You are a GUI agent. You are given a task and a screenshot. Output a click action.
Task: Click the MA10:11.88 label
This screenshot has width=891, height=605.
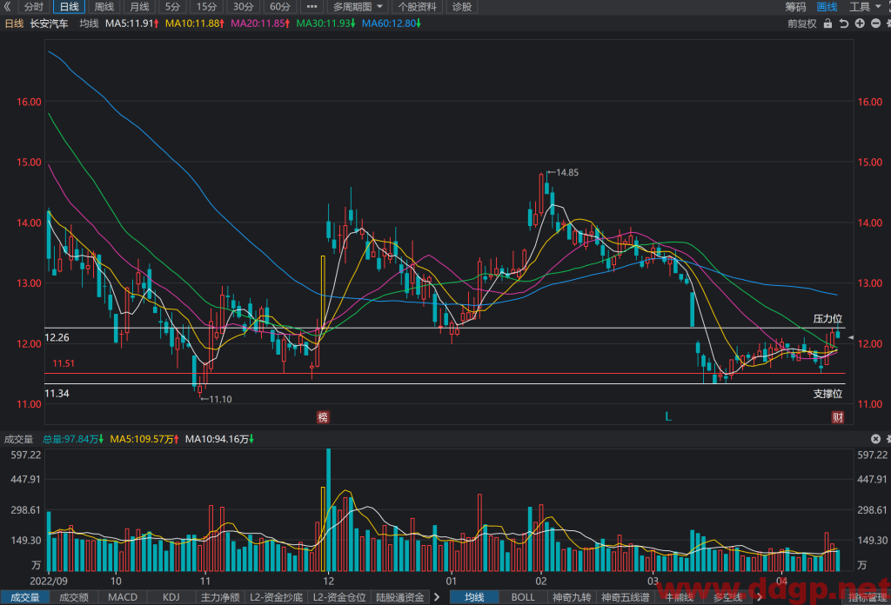(194, 23)
